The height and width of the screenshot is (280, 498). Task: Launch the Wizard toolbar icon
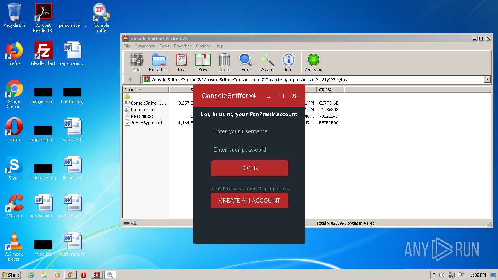(x=267, y=63)
